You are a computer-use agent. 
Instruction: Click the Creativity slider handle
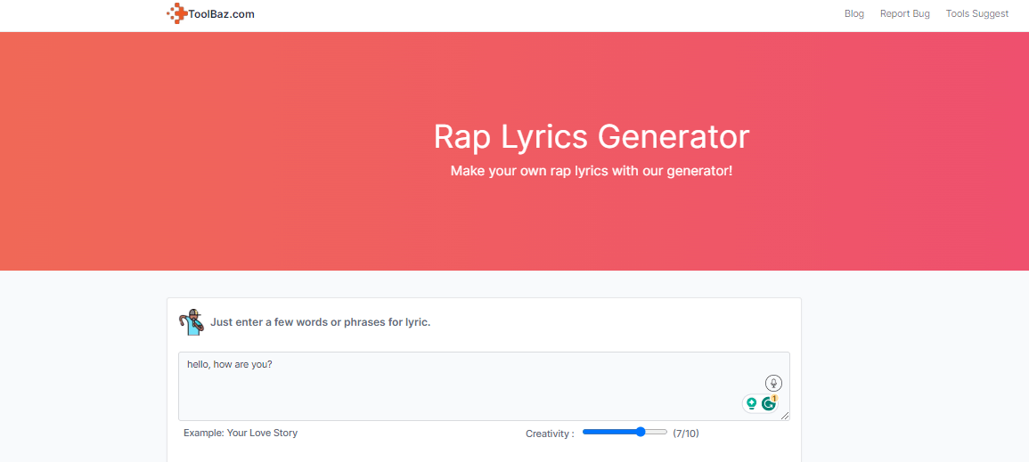[641, 432]
